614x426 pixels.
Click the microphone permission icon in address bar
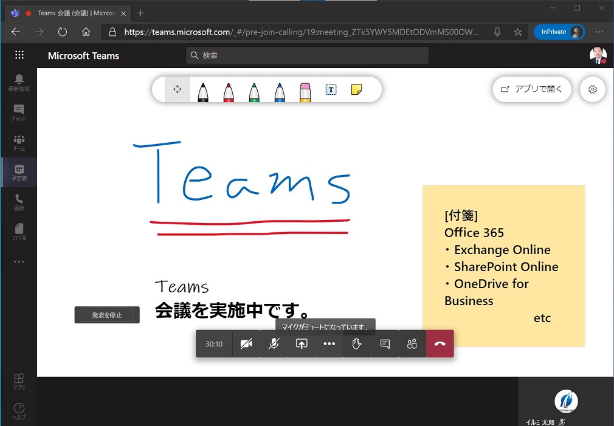coord(497,32)
